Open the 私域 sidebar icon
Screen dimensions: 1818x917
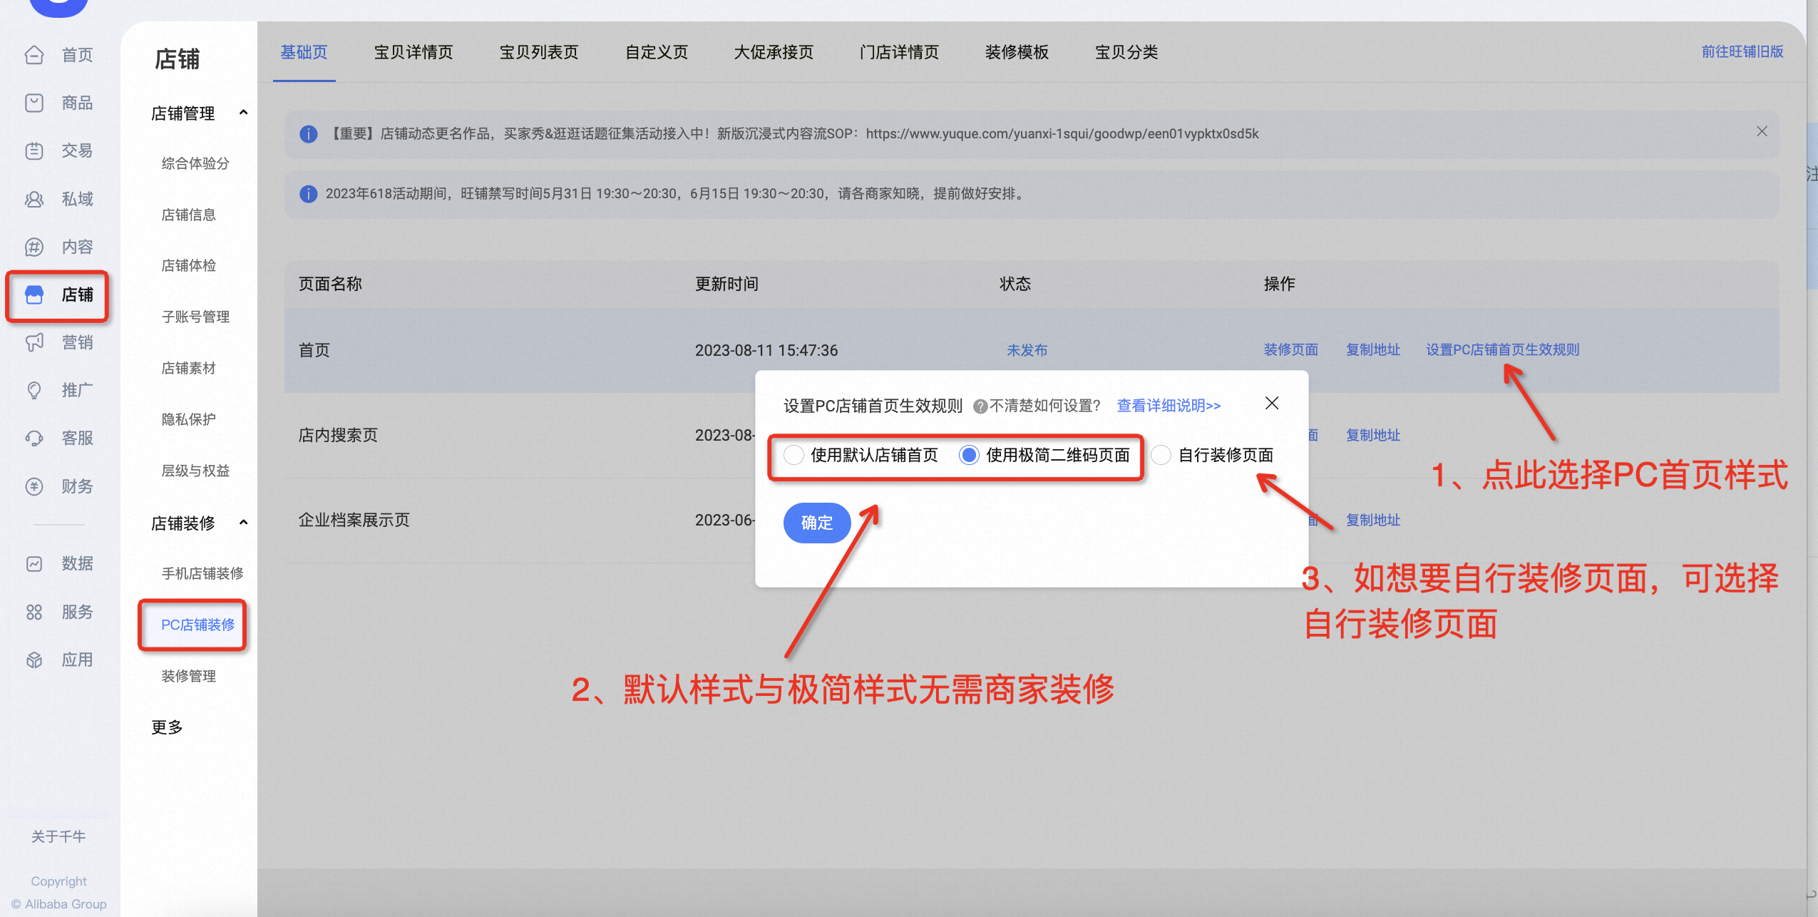(34, 199)
